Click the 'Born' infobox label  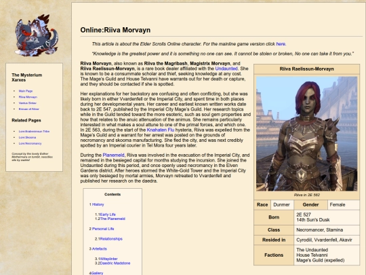(x=274, y=217)
